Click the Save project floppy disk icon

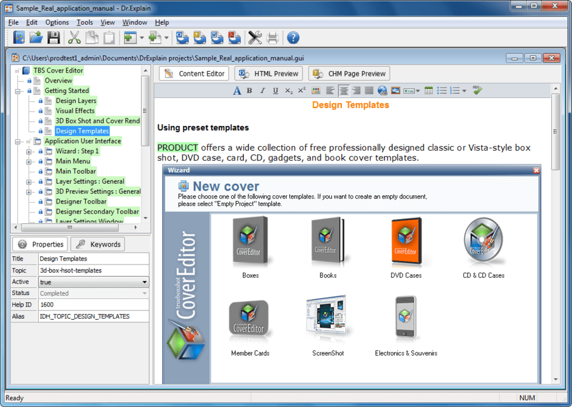53,38
